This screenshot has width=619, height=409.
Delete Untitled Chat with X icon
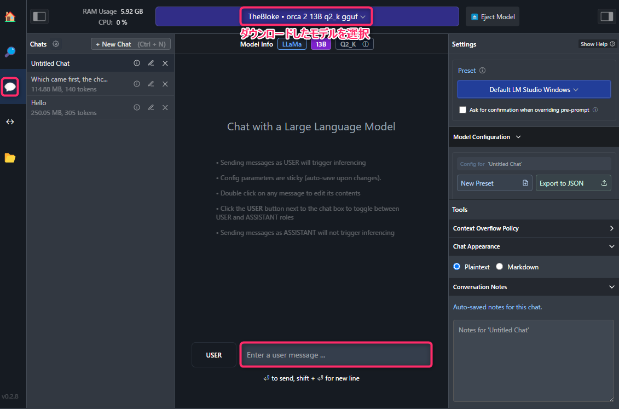coord(165,63)
